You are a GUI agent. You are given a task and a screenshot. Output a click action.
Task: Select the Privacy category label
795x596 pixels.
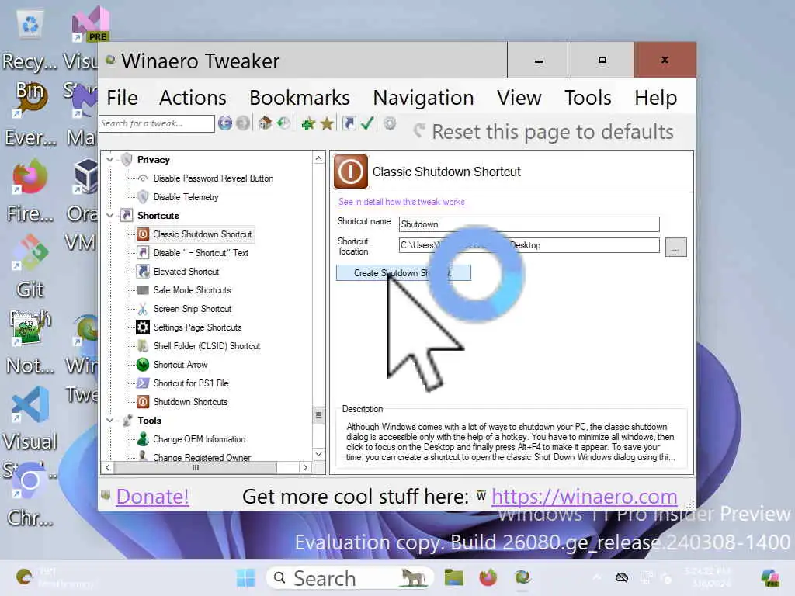tap(153, 160)
